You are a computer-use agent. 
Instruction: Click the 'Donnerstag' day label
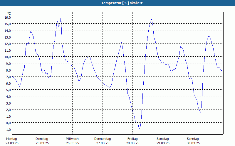[x=103, y=139]
